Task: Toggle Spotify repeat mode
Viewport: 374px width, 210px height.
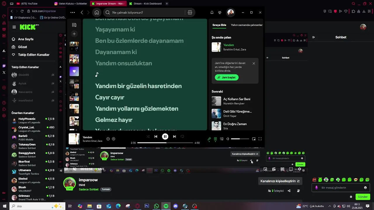Action: coord(182,136)
